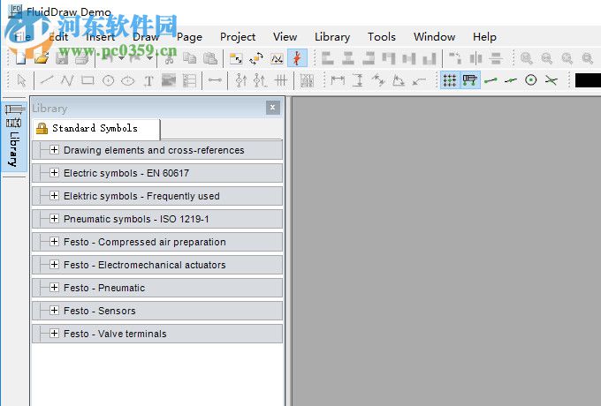
Task: Open the Library menu
Action: pos(332,37)
